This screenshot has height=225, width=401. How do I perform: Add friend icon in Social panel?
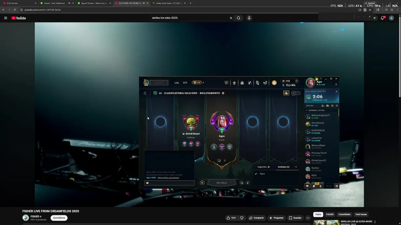(x=323, y=106)
